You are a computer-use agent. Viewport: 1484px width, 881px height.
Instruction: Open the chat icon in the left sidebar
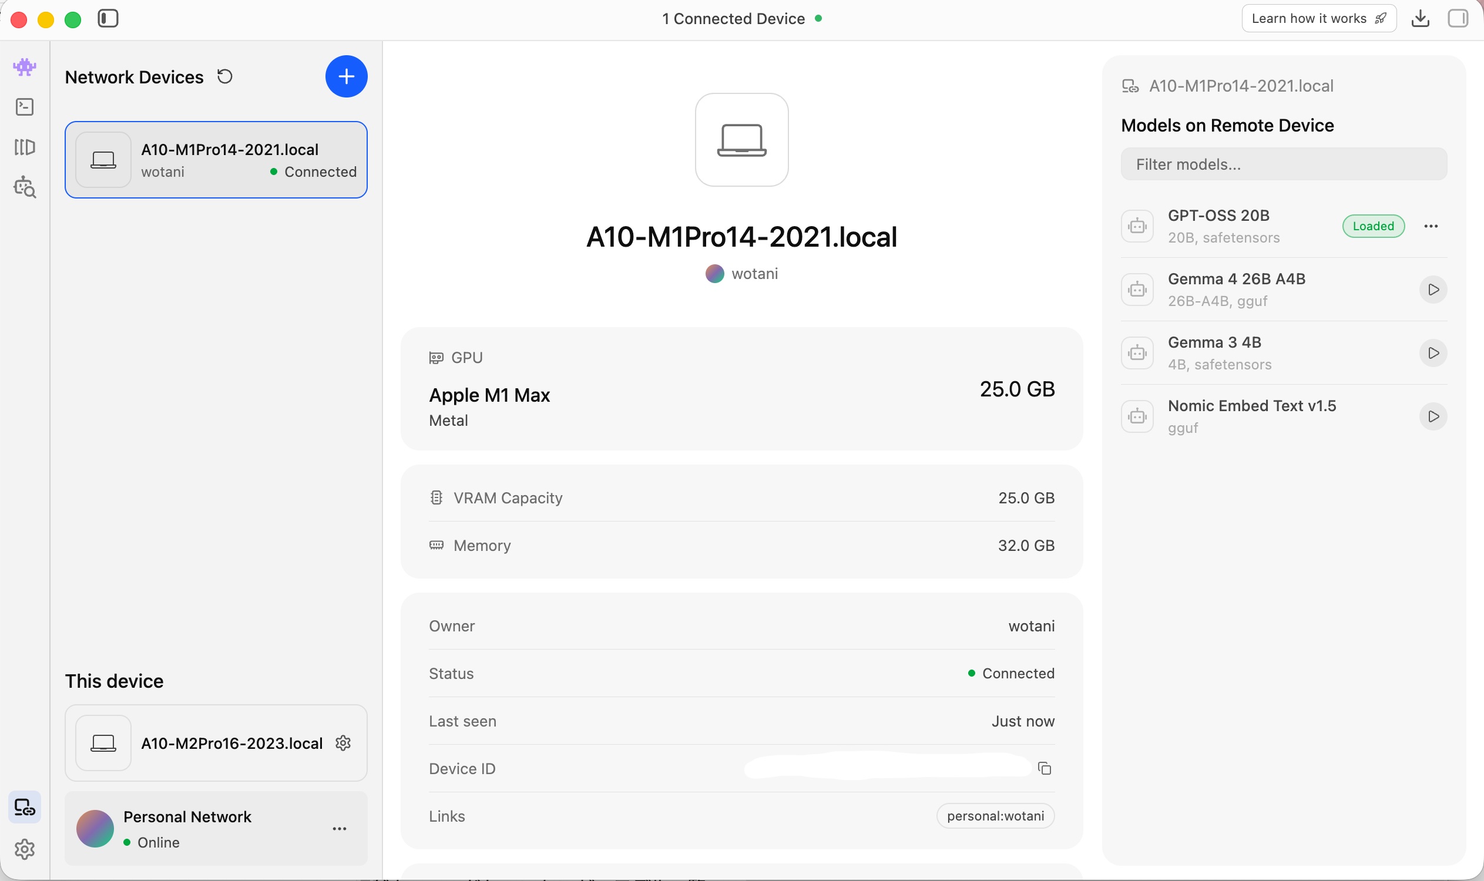(x=24, y=66)
